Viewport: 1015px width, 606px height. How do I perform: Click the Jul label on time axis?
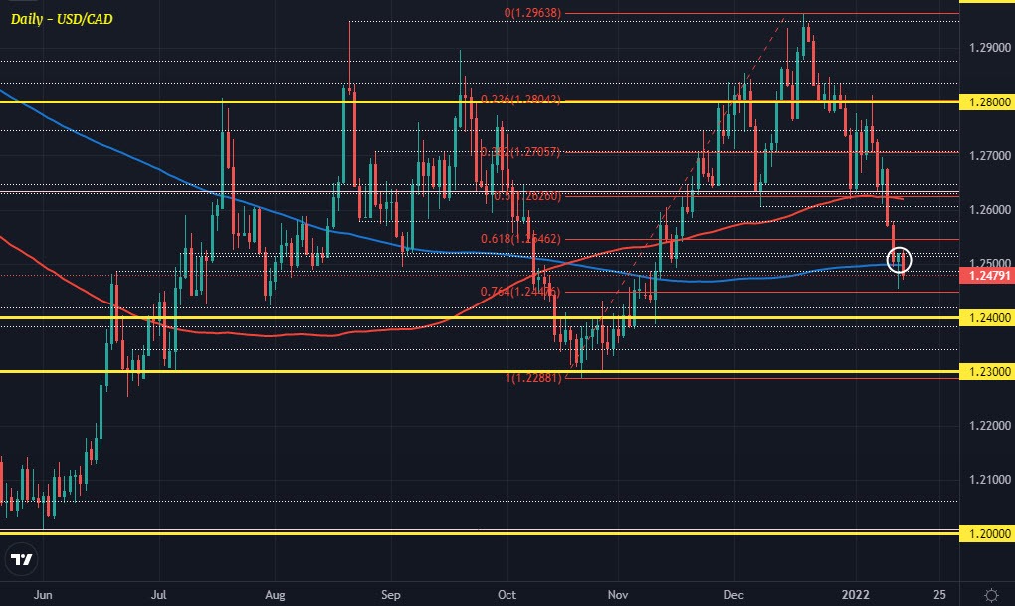coord(158,594)
